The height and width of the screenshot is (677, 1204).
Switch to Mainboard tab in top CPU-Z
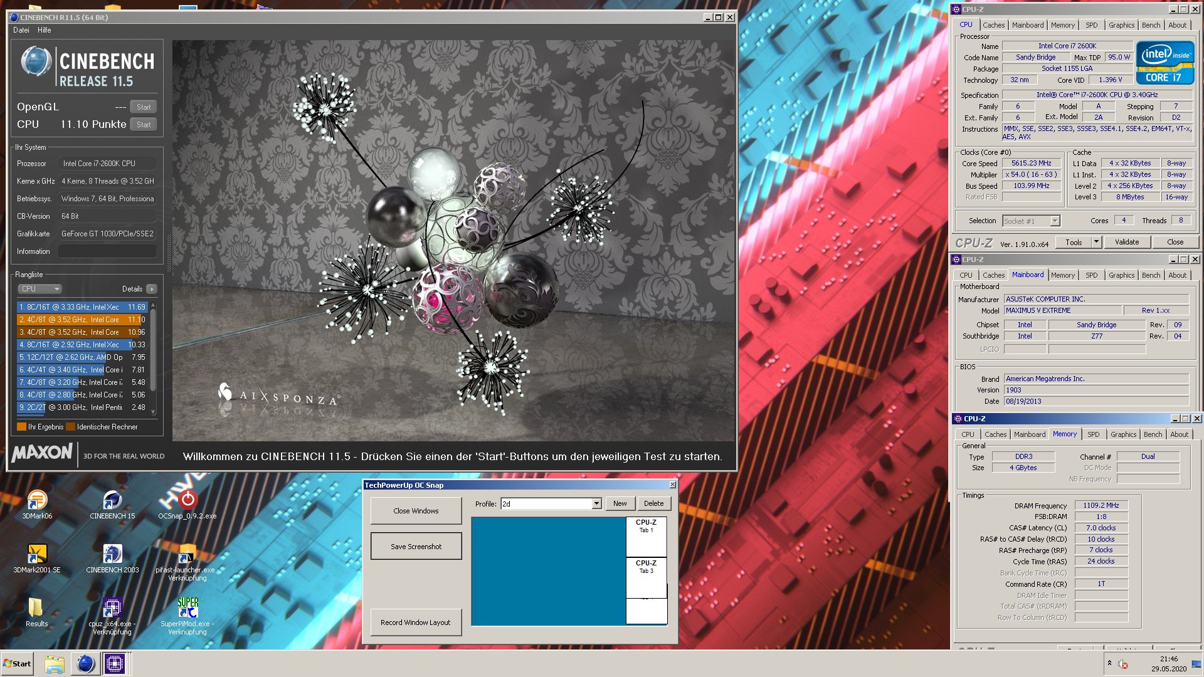[x=1028, y=25]
